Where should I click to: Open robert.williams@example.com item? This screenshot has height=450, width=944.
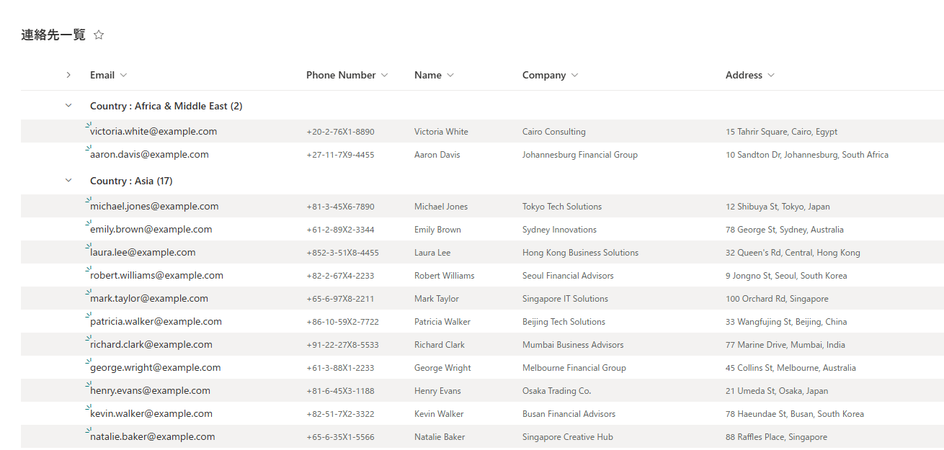(156, 276)
